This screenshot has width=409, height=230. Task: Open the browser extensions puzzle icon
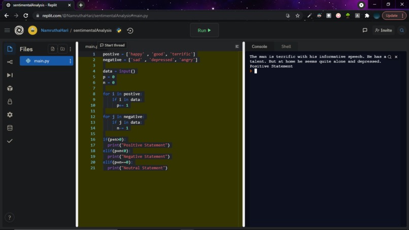(x=367, y=16)
